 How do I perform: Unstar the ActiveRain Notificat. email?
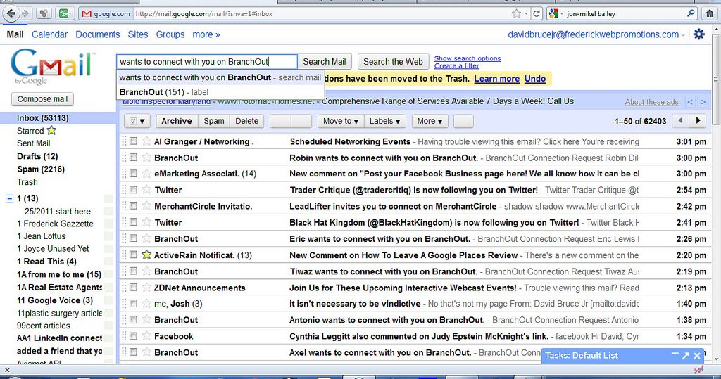click(146, 255)
